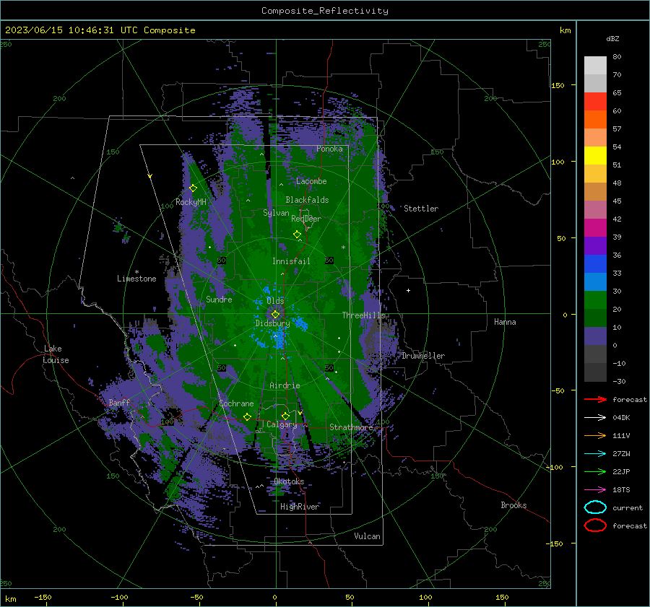Click the Composite_Reflectivity title
650x607 pixels.
(324, 11)
